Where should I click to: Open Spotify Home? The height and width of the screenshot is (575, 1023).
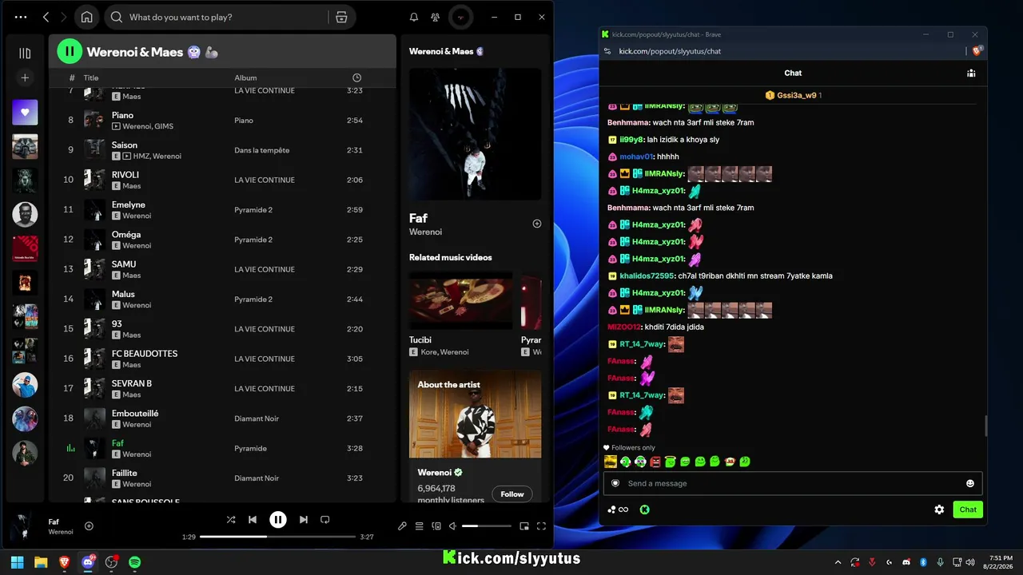[x=86, y=17]
